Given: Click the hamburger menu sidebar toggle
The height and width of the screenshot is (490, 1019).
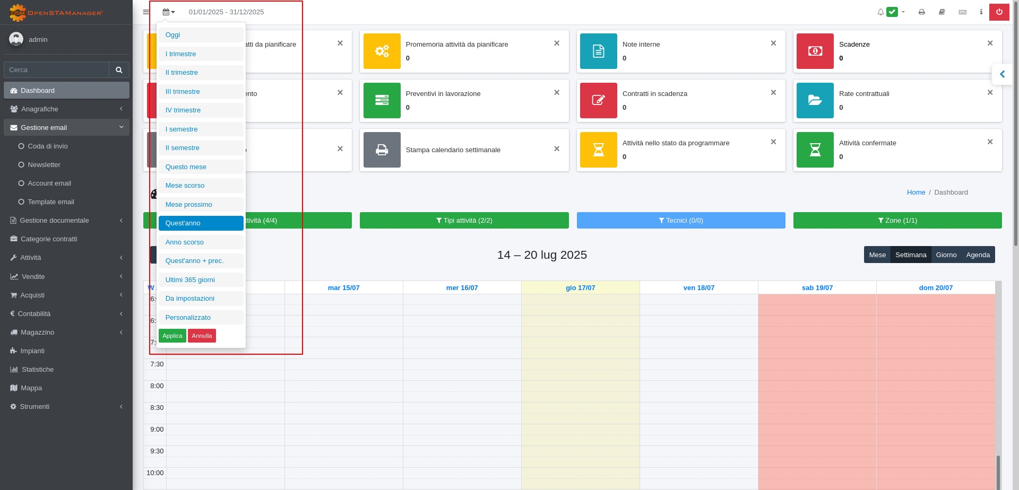Looking at the screenshot, I should pos(146,12).
